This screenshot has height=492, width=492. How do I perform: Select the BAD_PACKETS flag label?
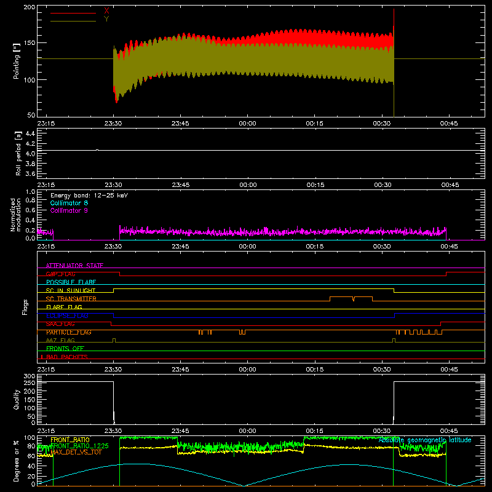coord(67,357)
